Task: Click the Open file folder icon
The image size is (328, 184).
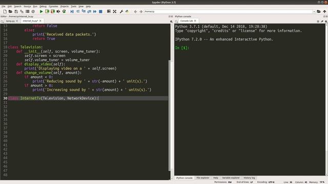Action: pos(10,11)
